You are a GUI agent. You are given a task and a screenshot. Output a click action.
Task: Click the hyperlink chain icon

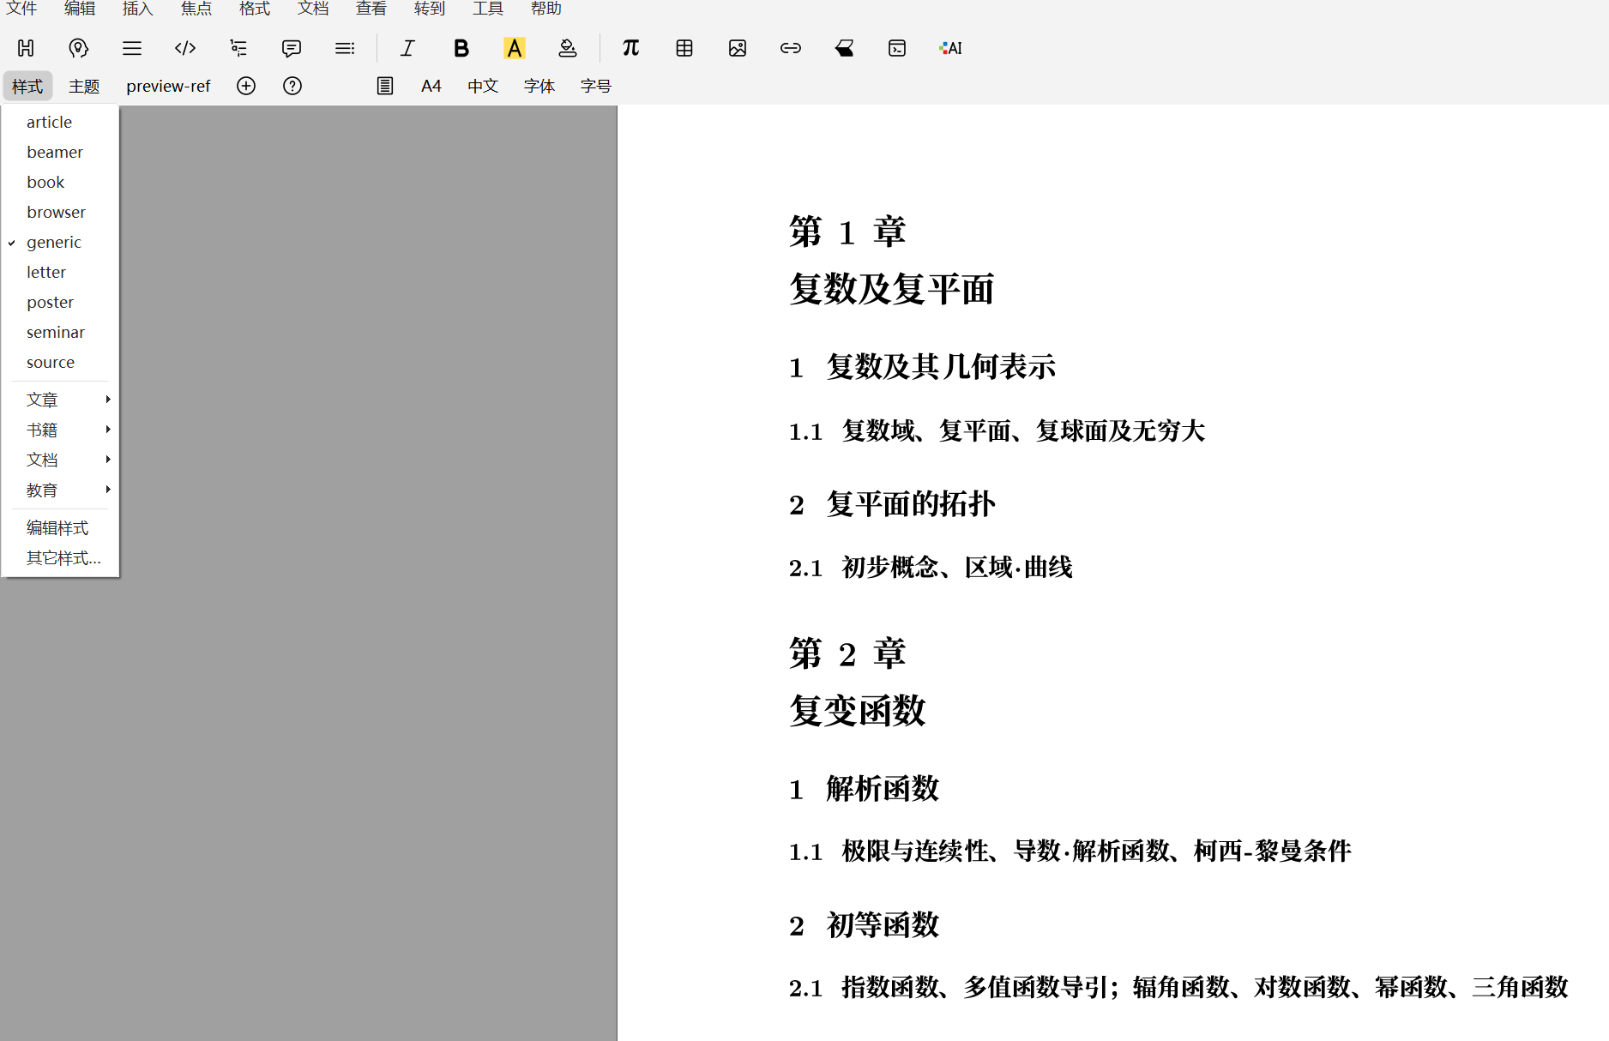coord(790,48)
